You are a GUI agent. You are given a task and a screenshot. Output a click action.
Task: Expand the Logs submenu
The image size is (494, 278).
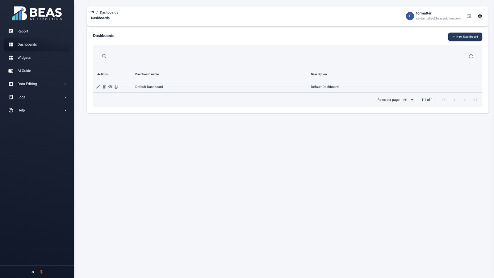point(37,97)
